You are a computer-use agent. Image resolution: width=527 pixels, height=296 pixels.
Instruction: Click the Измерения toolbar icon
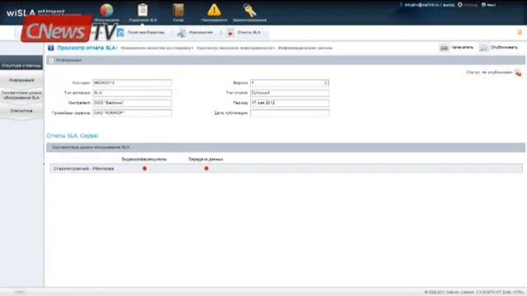(x=181, y=33)
